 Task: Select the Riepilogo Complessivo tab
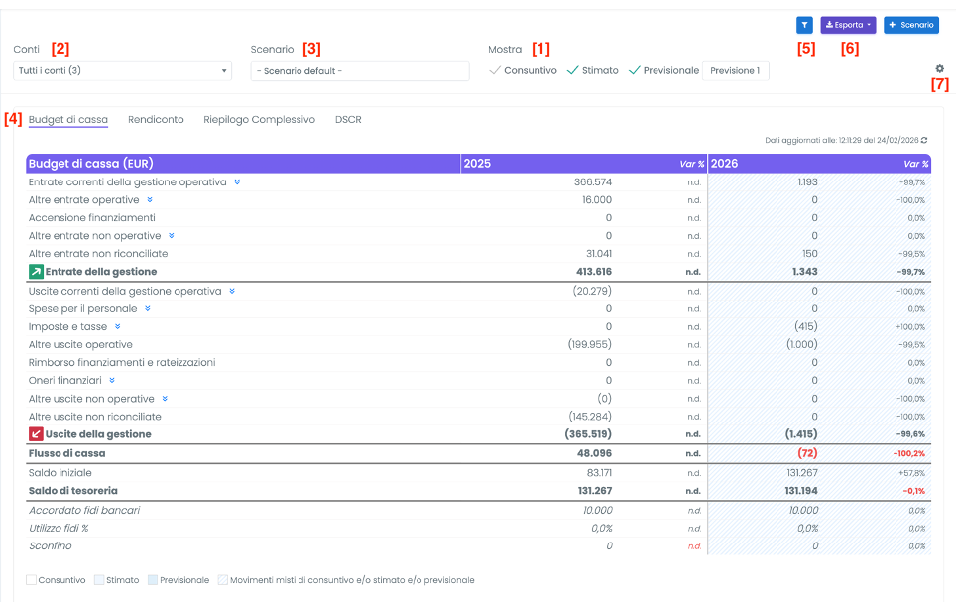pyautogui.click(x=259, y=120)
